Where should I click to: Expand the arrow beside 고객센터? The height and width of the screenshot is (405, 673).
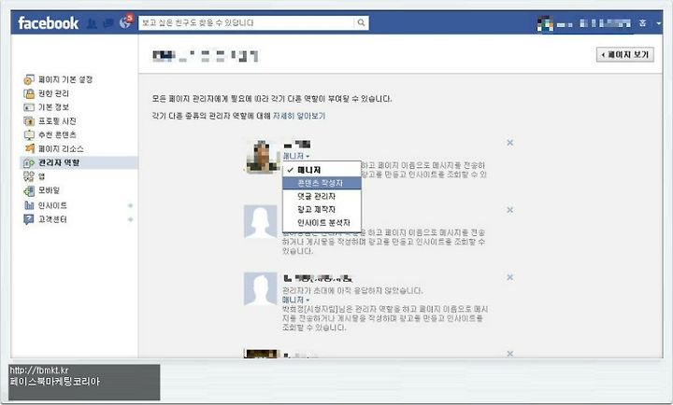tap(130, 219)
